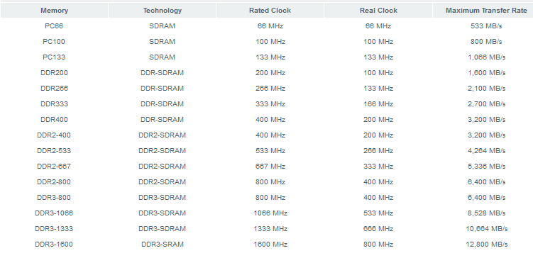Click the Maximum Transfer Rate header
The height and width of the screenshot is (258, 533).
click(x=486, y=11)
